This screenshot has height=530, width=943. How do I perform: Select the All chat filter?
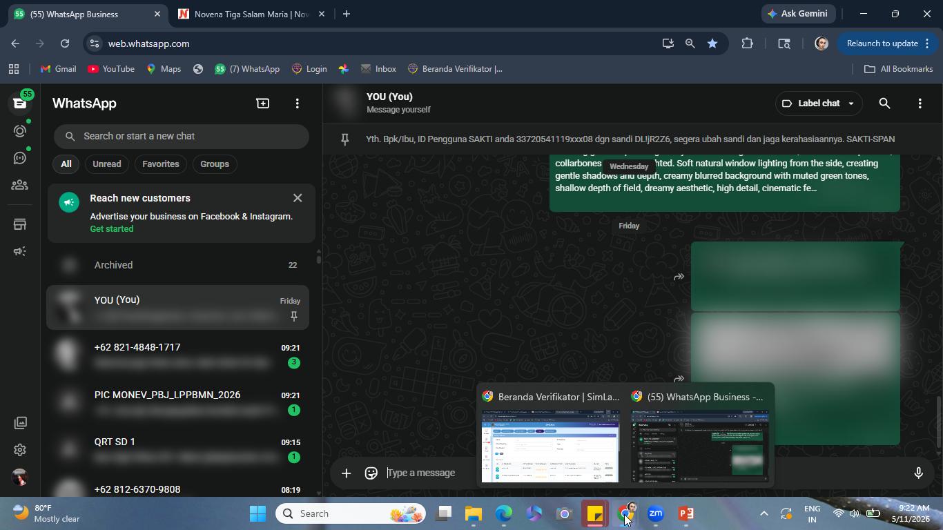tap(66, 164)
